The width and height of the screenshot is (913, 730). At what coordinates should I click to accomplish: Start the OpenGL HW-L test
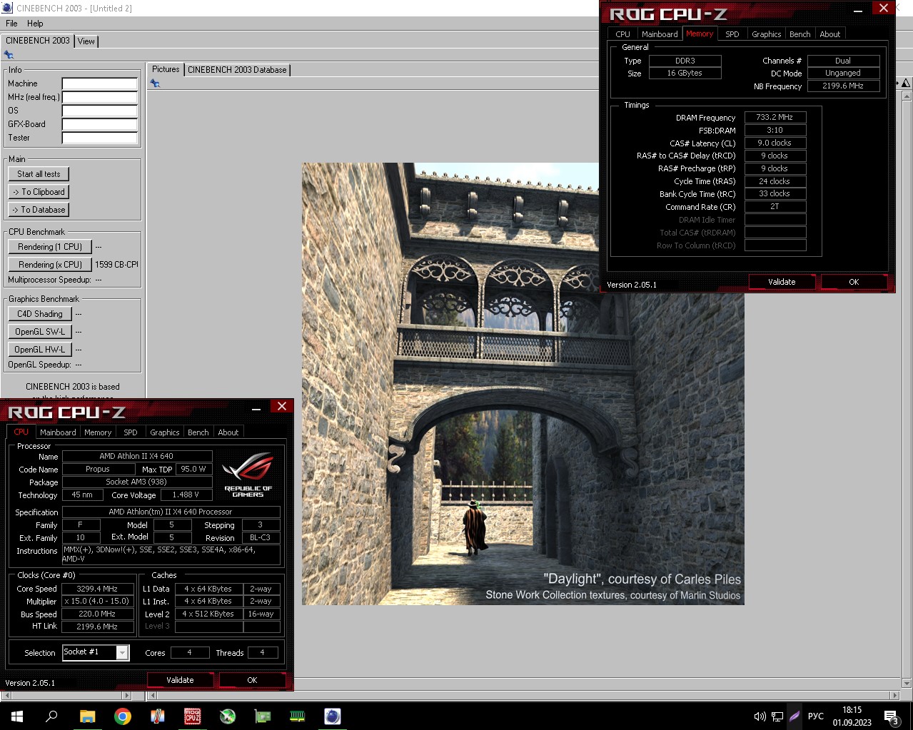click(40, 350)
